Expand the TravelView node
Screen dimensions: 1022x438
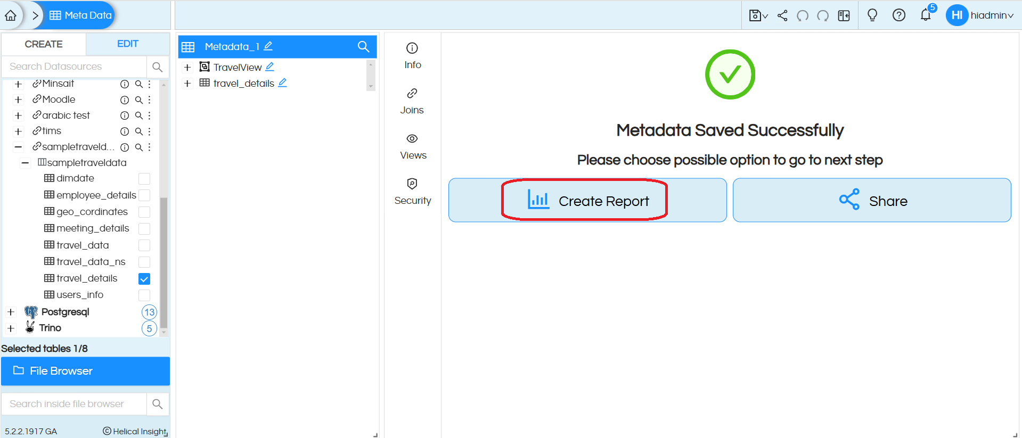[187, 68]
